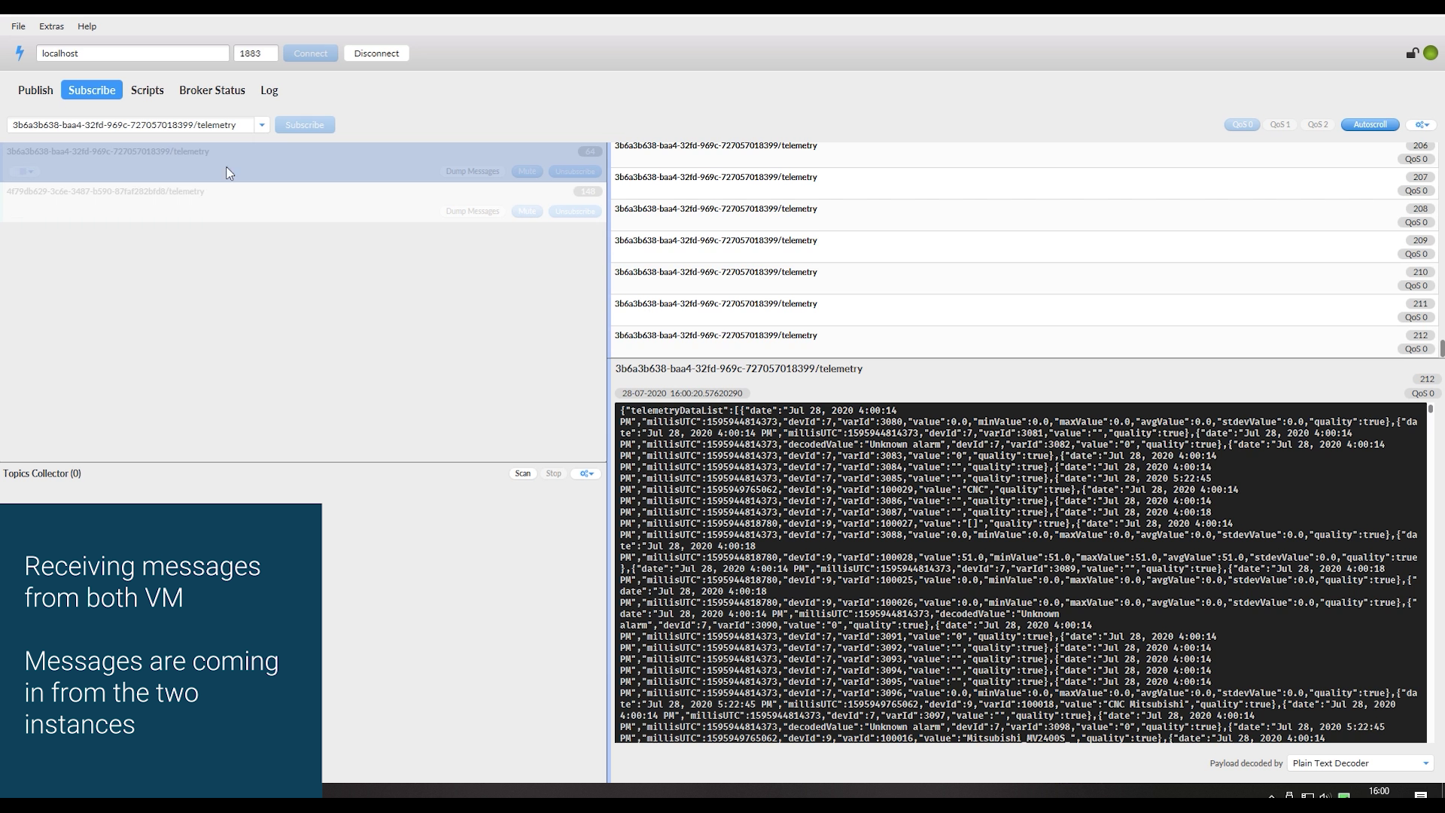Mute the 4f79db629 telemetry subscription

click(x=527, y=212)
